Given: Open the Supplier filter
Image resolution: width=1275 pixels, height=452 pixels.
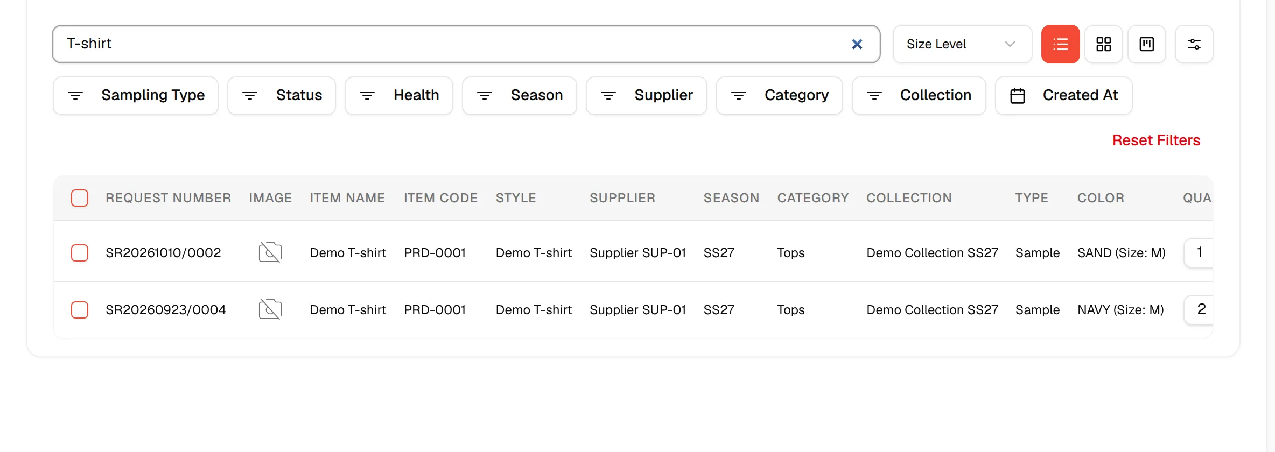Looking at the screenshot, I should click(647, 95).
